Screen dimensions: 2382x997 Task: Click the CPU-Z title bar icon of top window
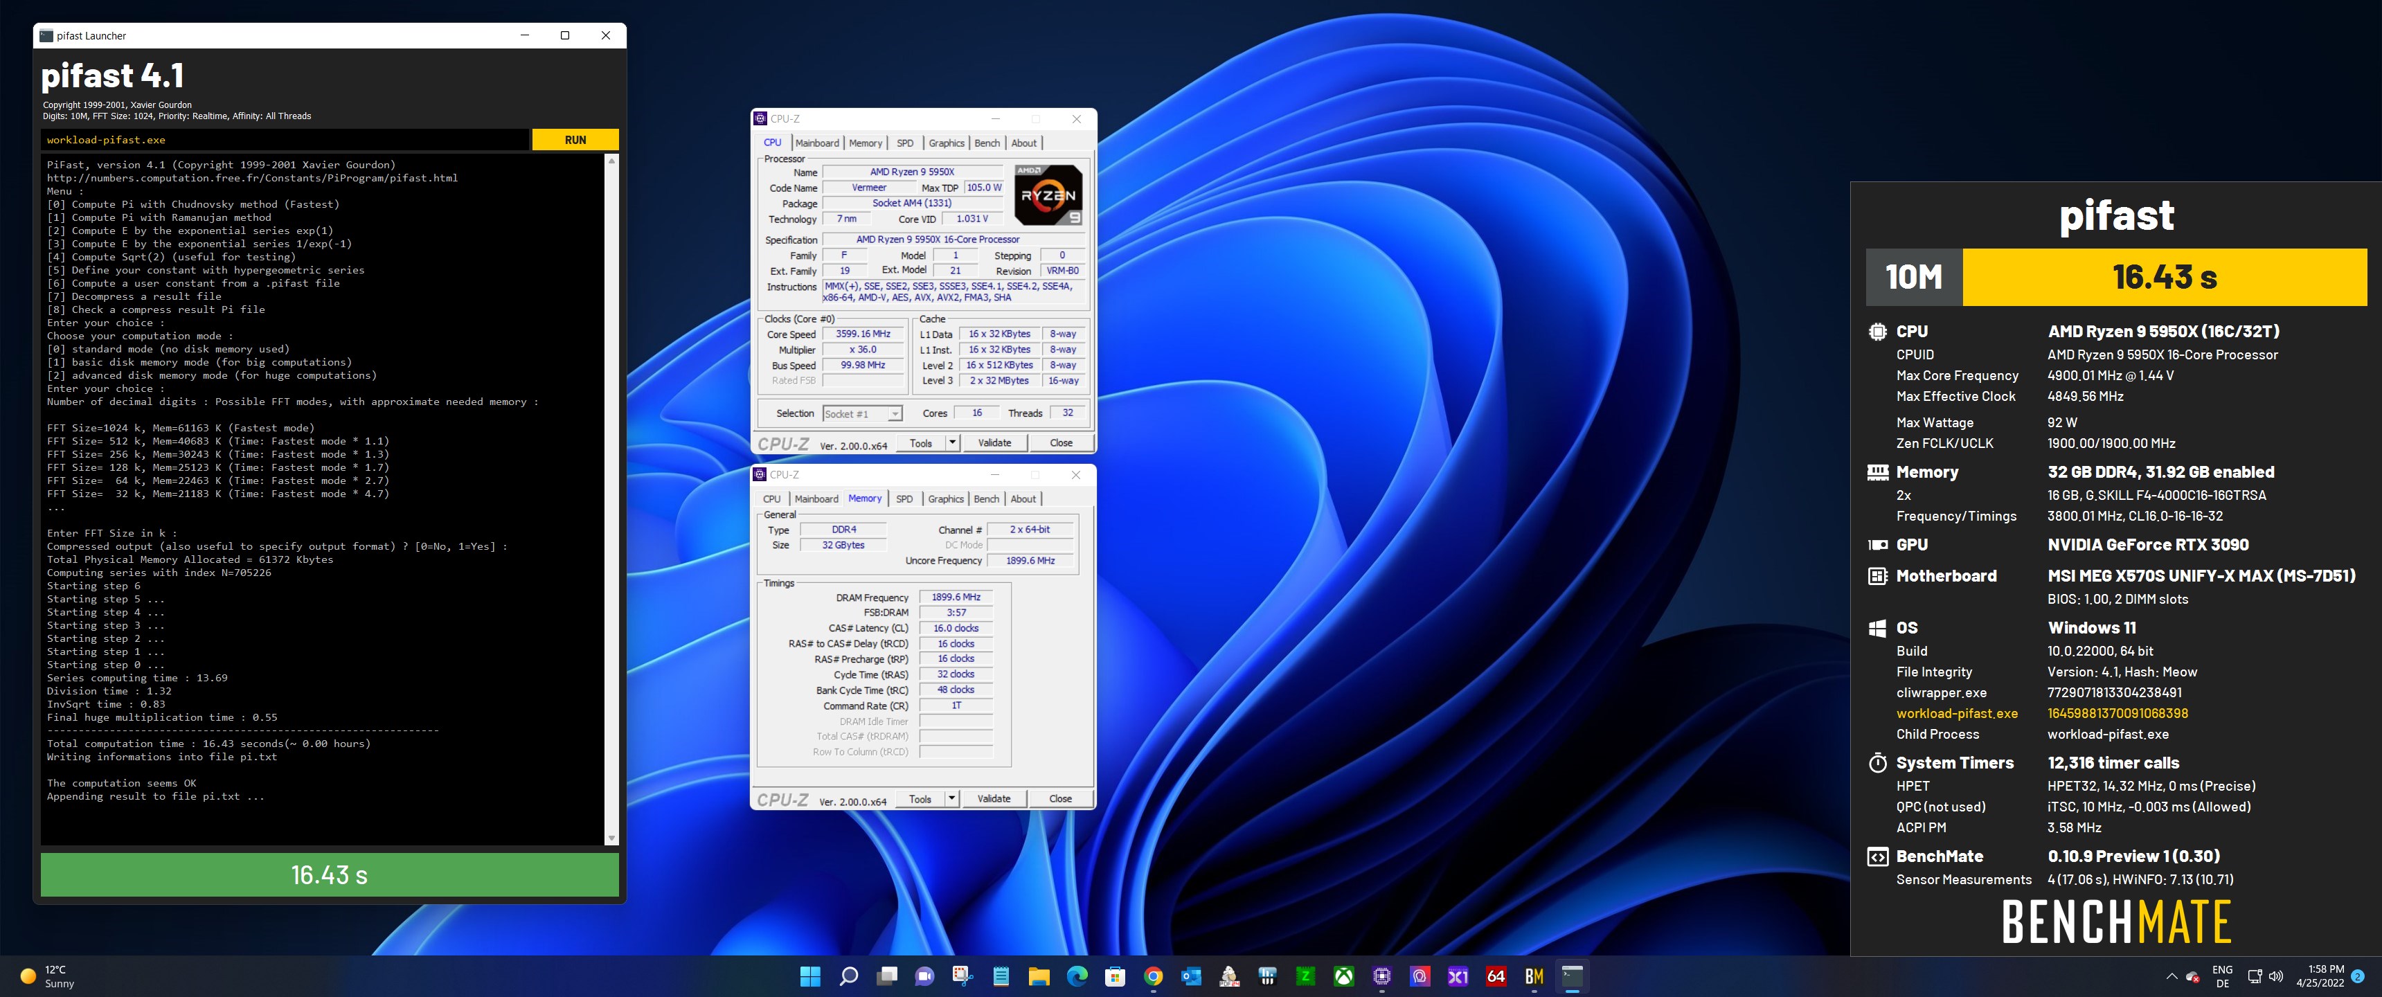tap(760, 118)
